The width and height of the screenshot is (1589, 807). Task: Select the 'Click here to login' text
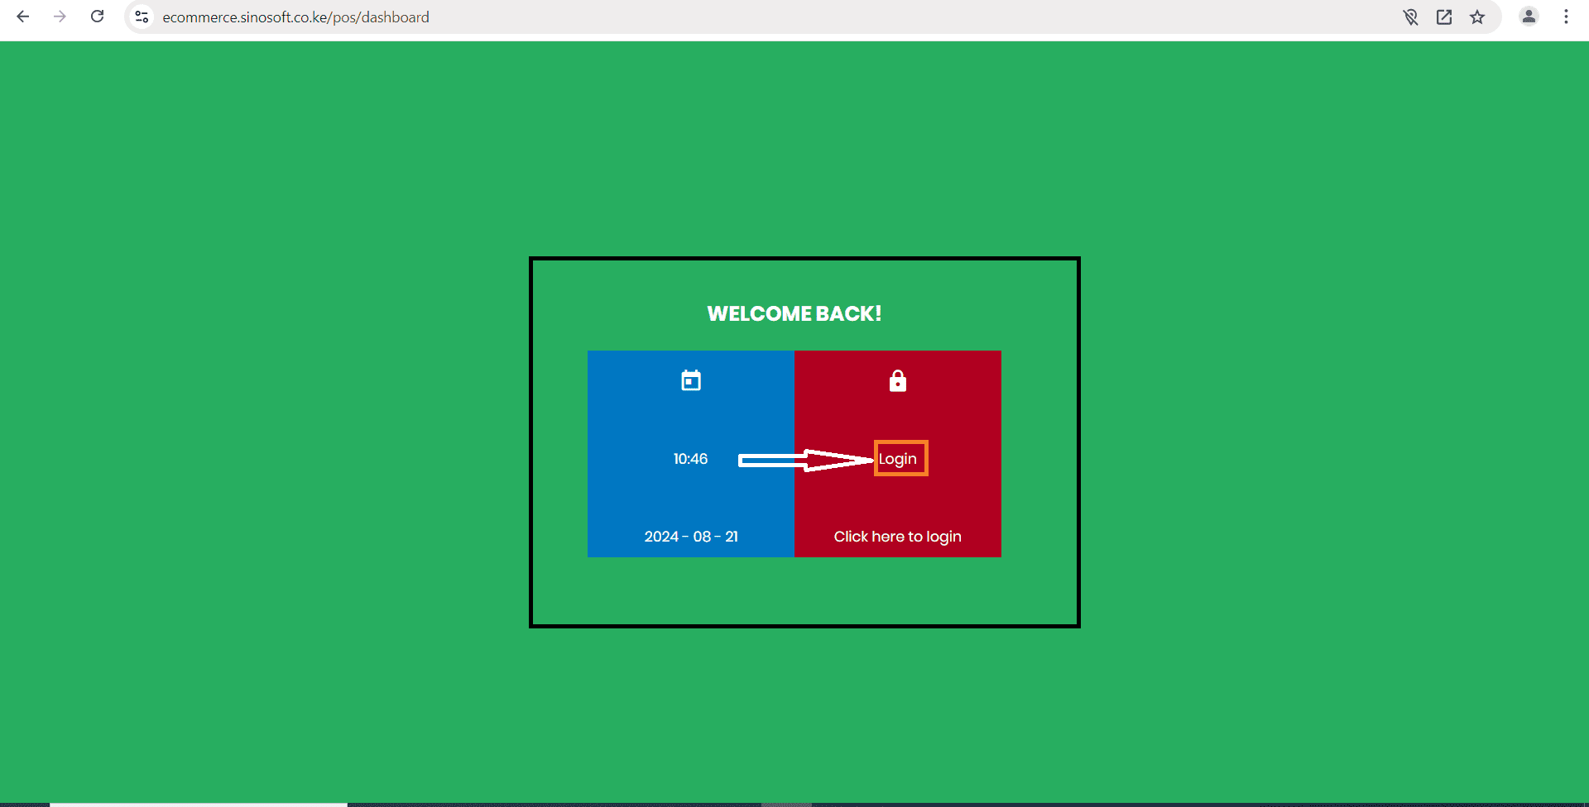(897, 536)
